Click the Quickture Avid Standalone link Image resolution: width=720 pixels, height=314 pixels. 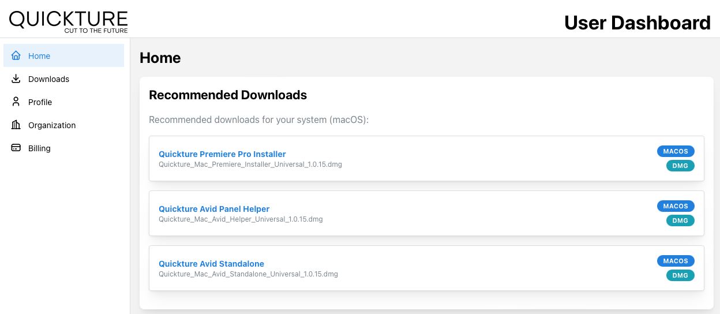(211, 264)
